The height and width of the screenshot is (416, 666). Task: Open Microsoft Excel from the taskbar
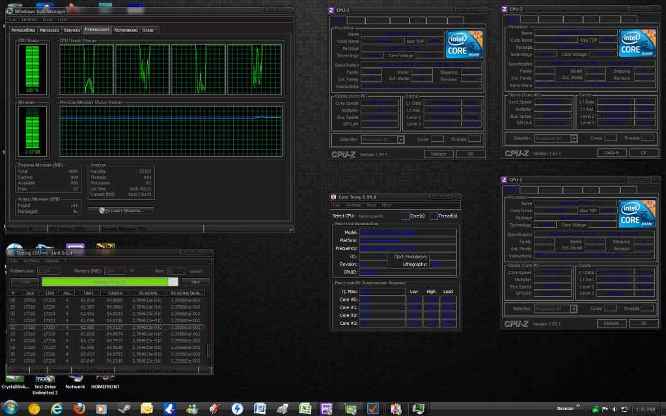[x=305, y=409]
